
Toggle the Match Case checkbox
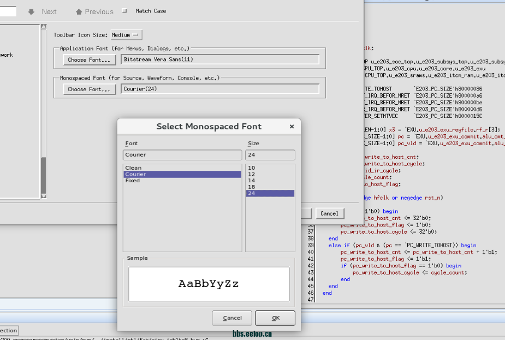[124, 11]
